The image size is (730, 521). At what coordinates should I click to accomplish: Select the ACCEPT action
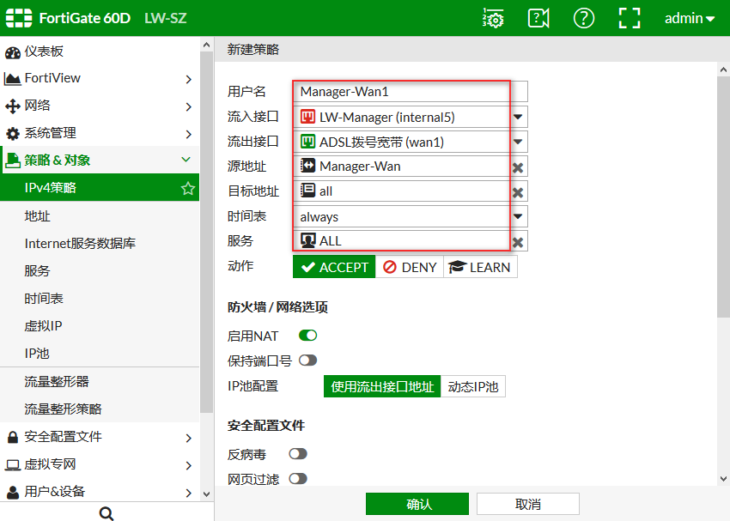click(x=334, y=267)
